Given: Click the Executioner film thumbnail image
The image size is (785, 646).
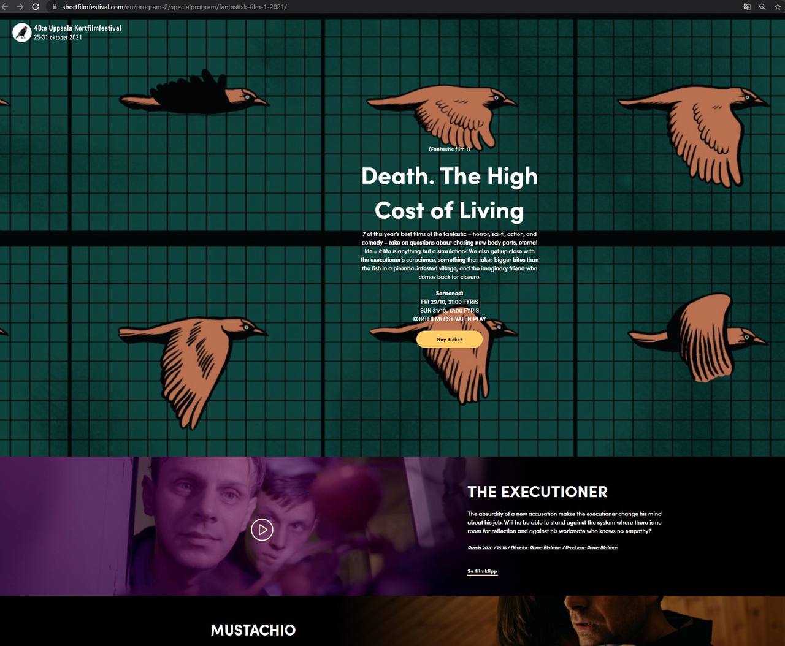Looking at the screenshot, I should click(x=153, y=527).
